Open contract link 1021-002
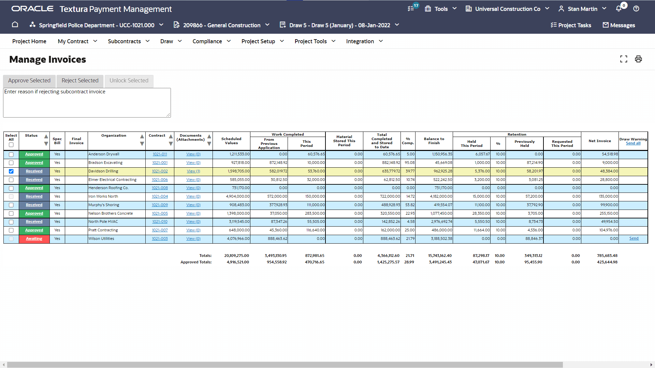Image resolution: width=655 pixels, height=368 pixels. point(160,171)
